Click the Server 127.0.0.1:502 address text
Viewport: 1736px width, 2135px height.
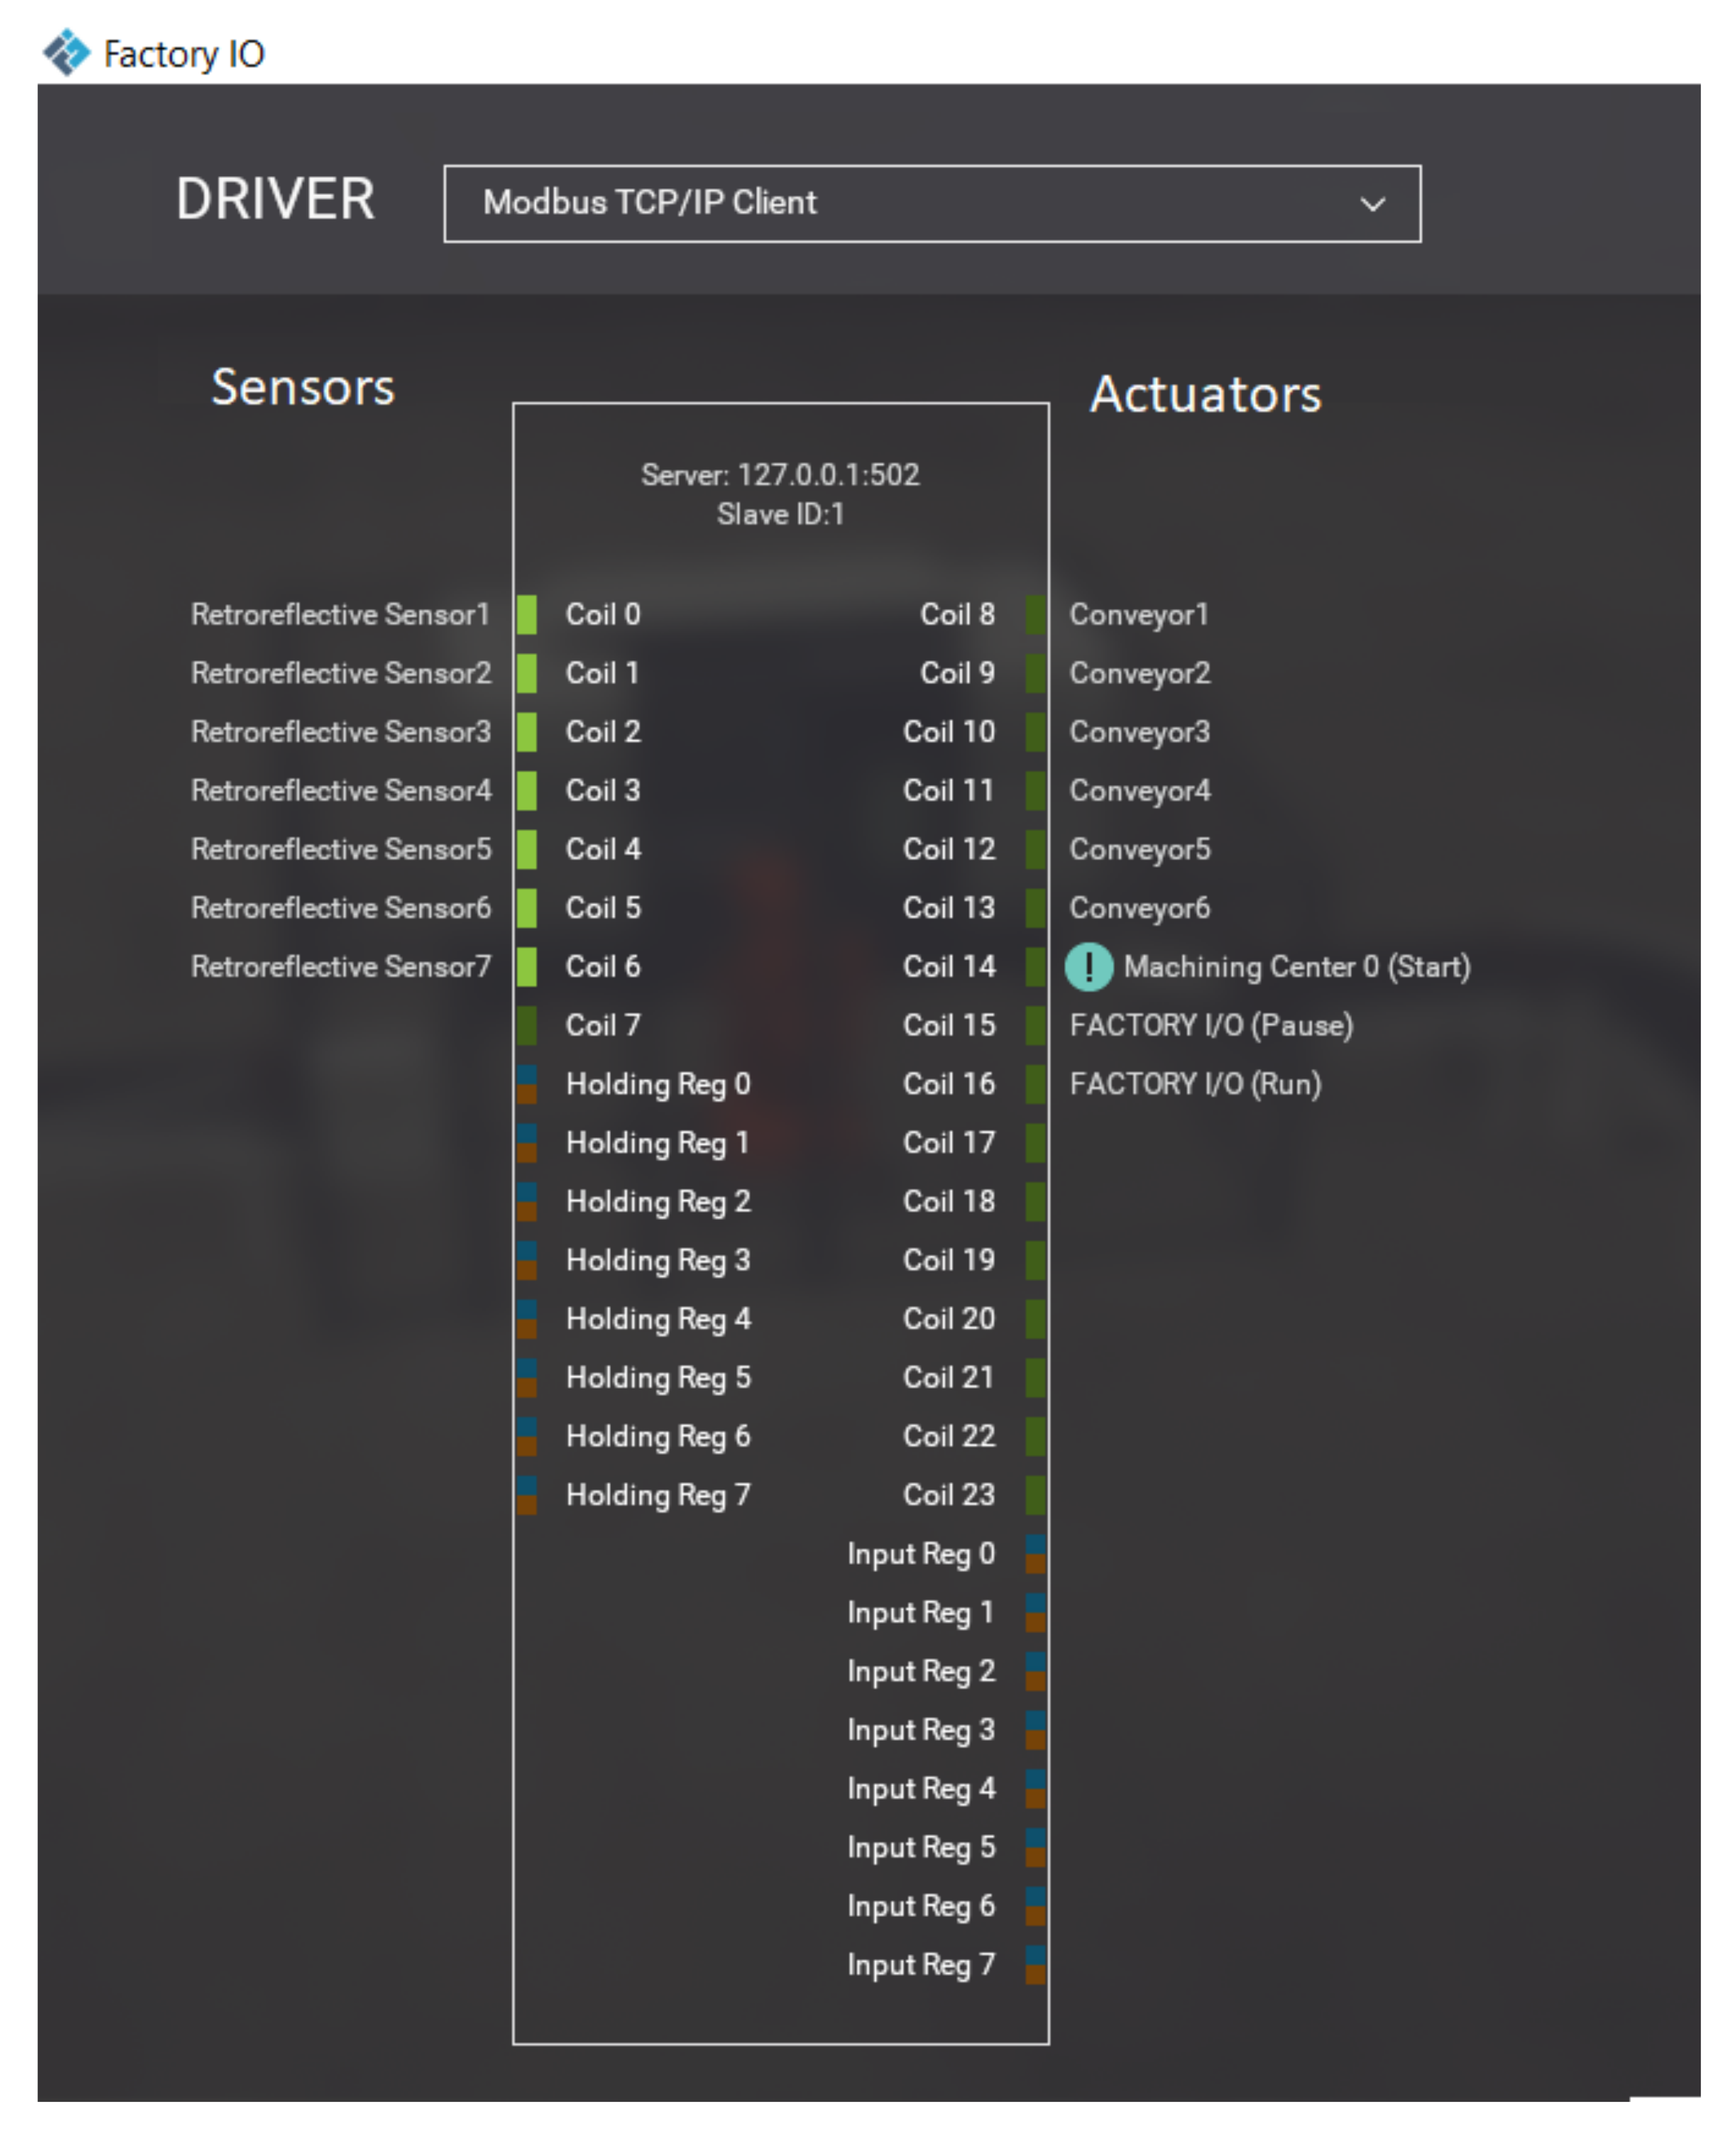click(x=780, y=474)
